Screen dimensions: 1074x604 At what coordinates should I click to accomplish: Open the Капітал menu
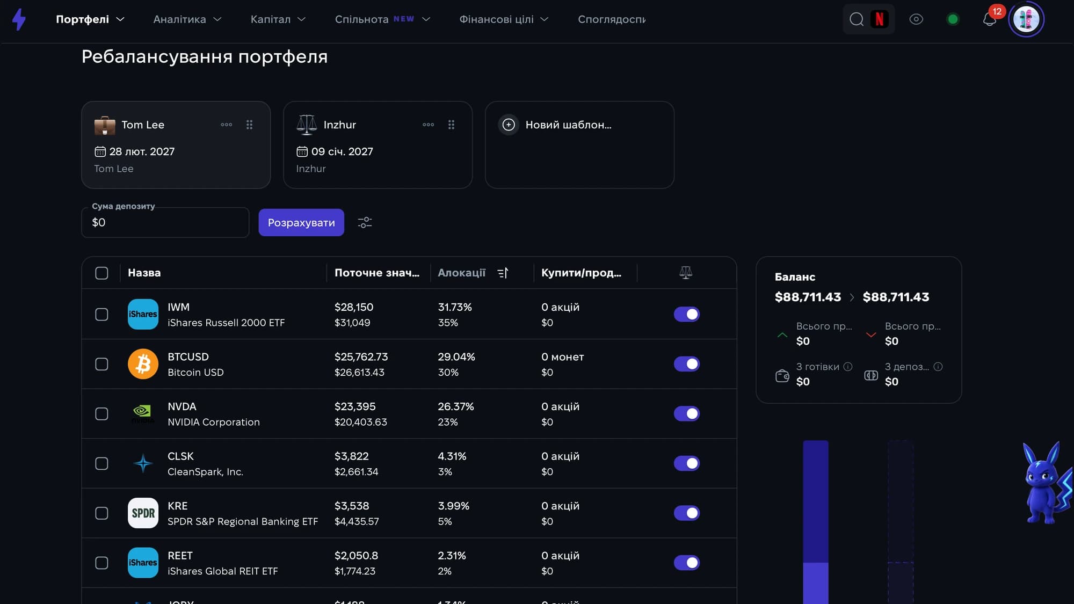tap(278, 19)
